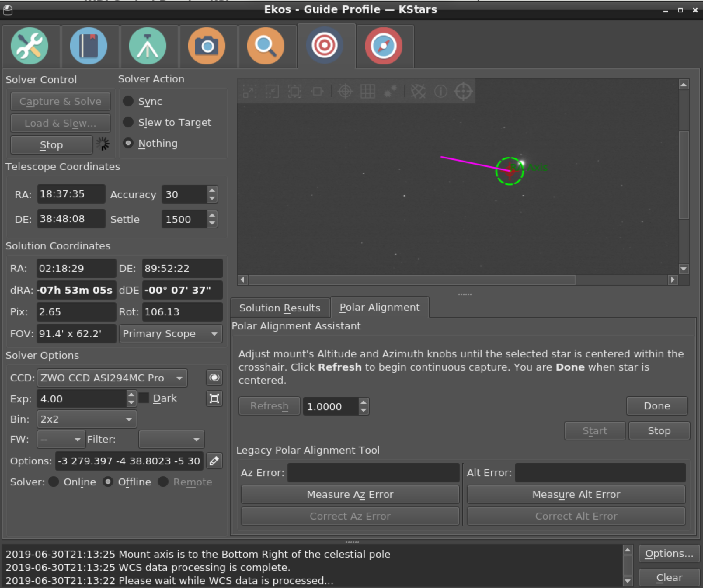Viewport: 703px width, 588px height.
Task: Open the Guide compass module
Action: point(384,46)
